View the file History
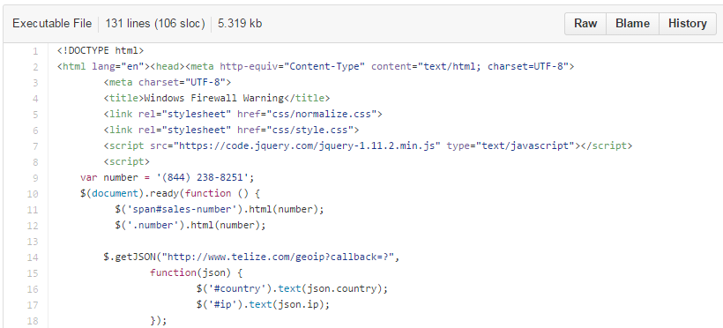Image resolution: width=723 pixels, height=328 pixels. tap(688, 24)
